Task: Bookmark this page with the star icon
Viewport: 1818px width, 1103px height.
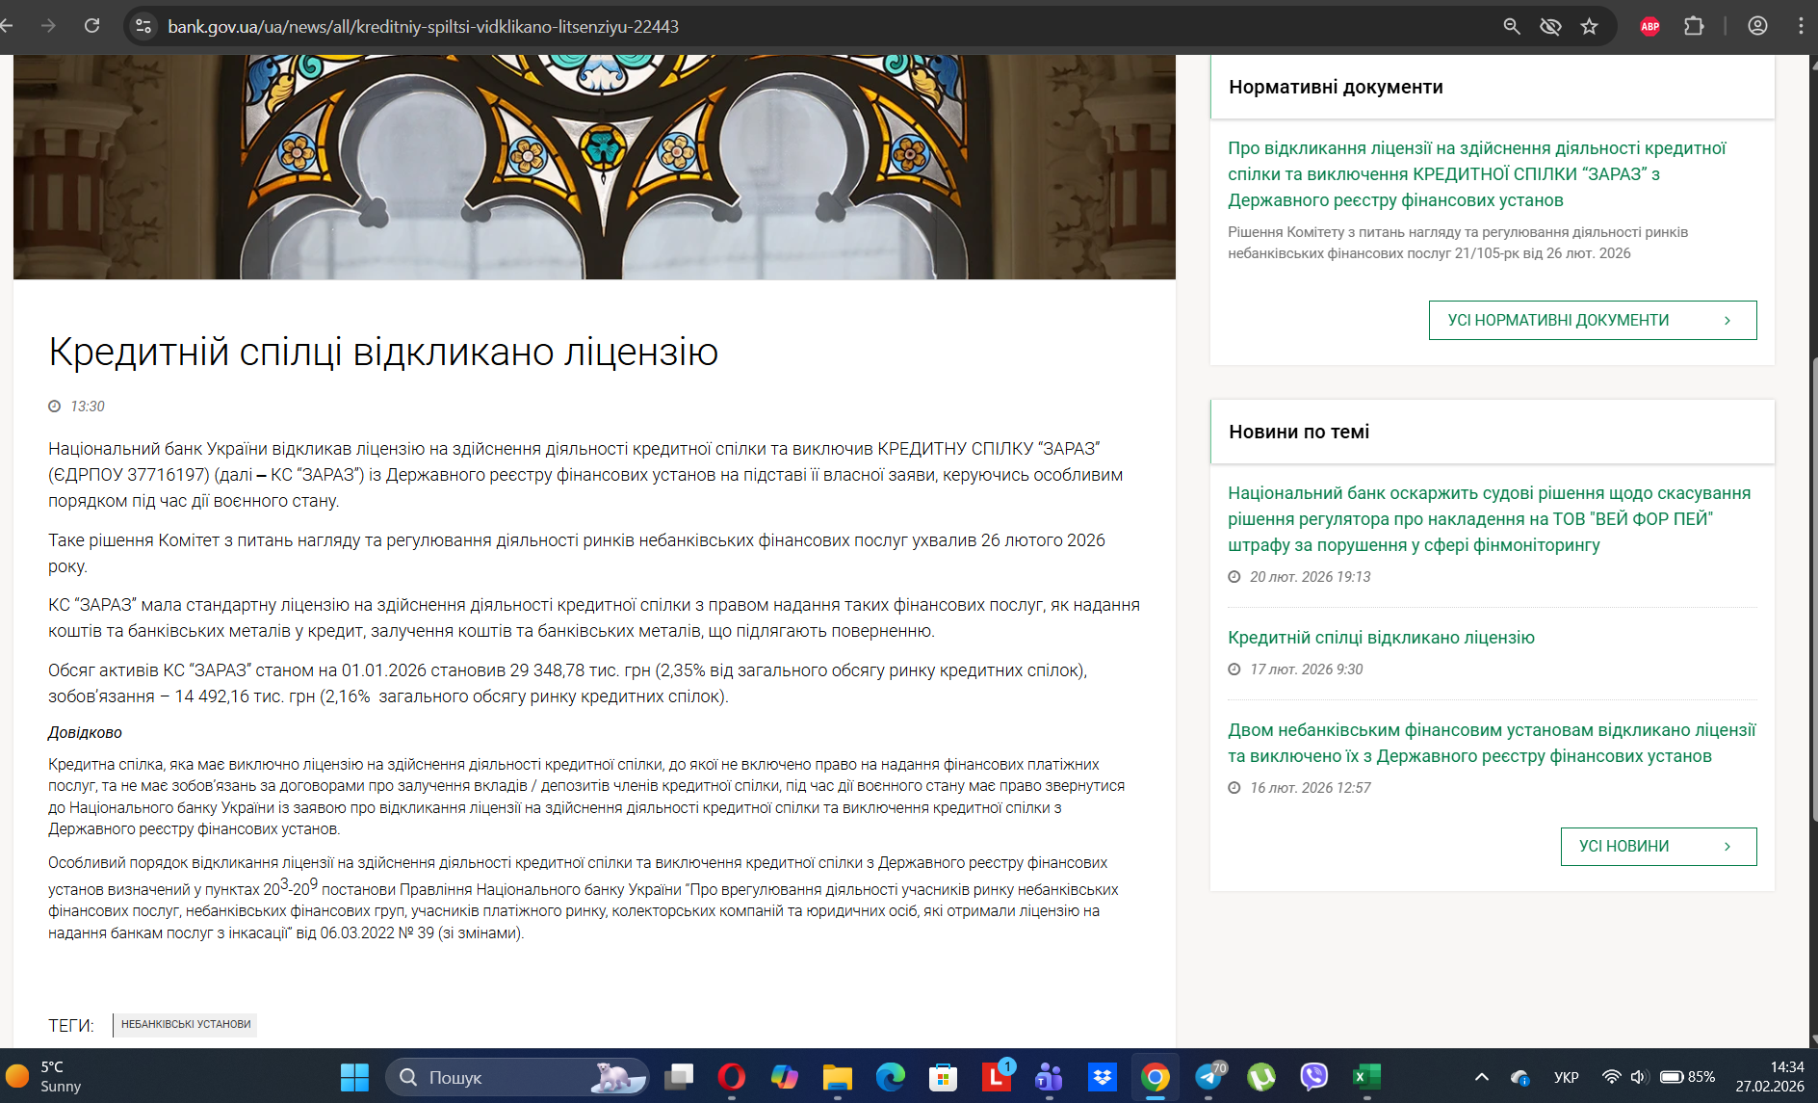Action: pyautogui.click(x=1589, y=26)
